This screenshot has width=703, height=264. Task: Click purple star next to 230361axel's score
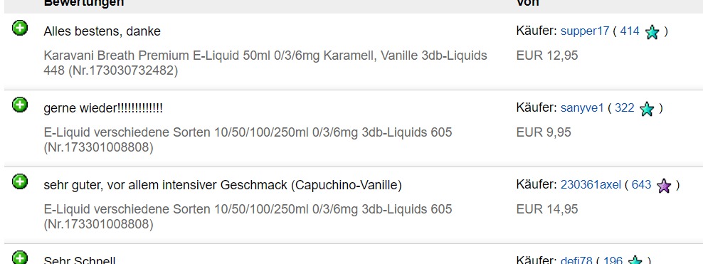[x=664, y=186]
